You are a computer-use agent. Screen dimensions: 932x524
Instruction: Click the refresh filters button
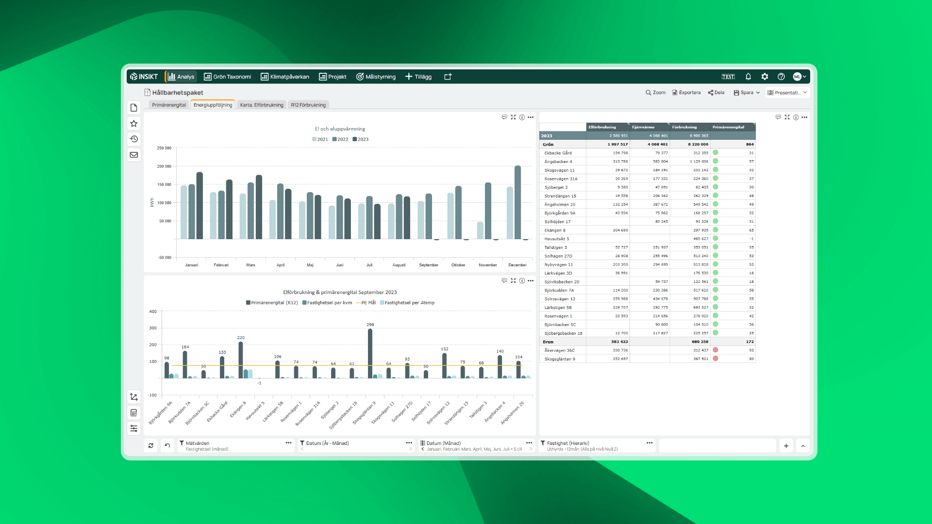tap(151, 445)
